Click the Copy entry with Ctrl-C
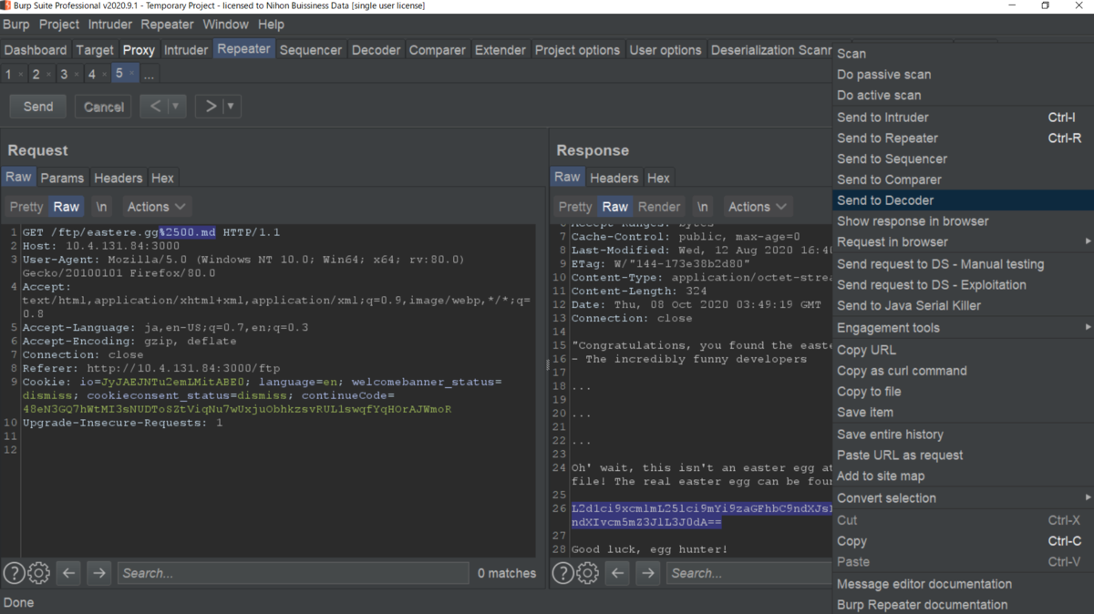The image size is (1094, 614). (963, 541)
